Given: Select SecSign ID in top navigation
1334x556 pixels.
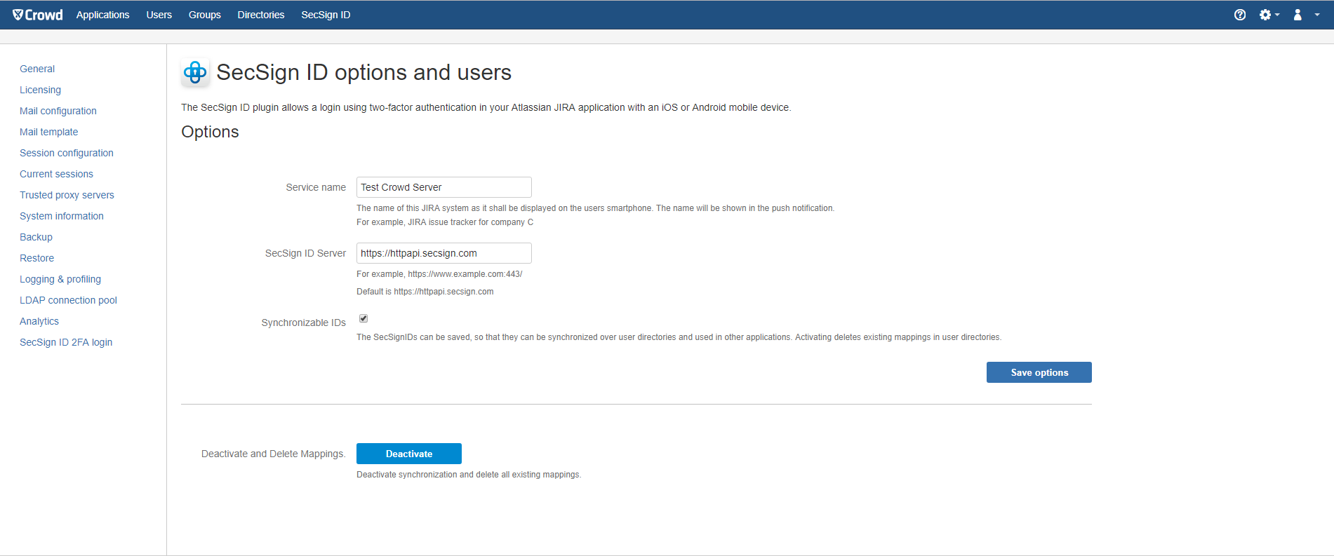Looking at the screenshot, I should click(x=326, y=15).
